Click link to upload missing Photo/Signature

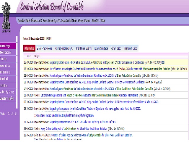click(65, 115)
